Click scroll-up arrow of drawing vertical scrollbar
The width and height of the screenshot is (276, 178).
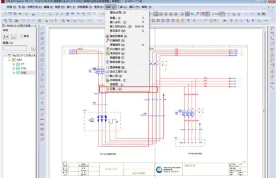264,30
